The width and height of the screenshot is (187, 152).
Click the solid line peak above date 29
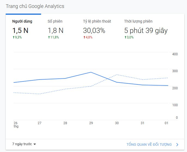pyautogui.click(x=91, y=72)
